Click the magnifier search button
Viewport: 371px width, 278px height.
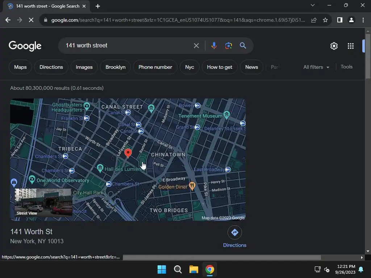(243, 46)
